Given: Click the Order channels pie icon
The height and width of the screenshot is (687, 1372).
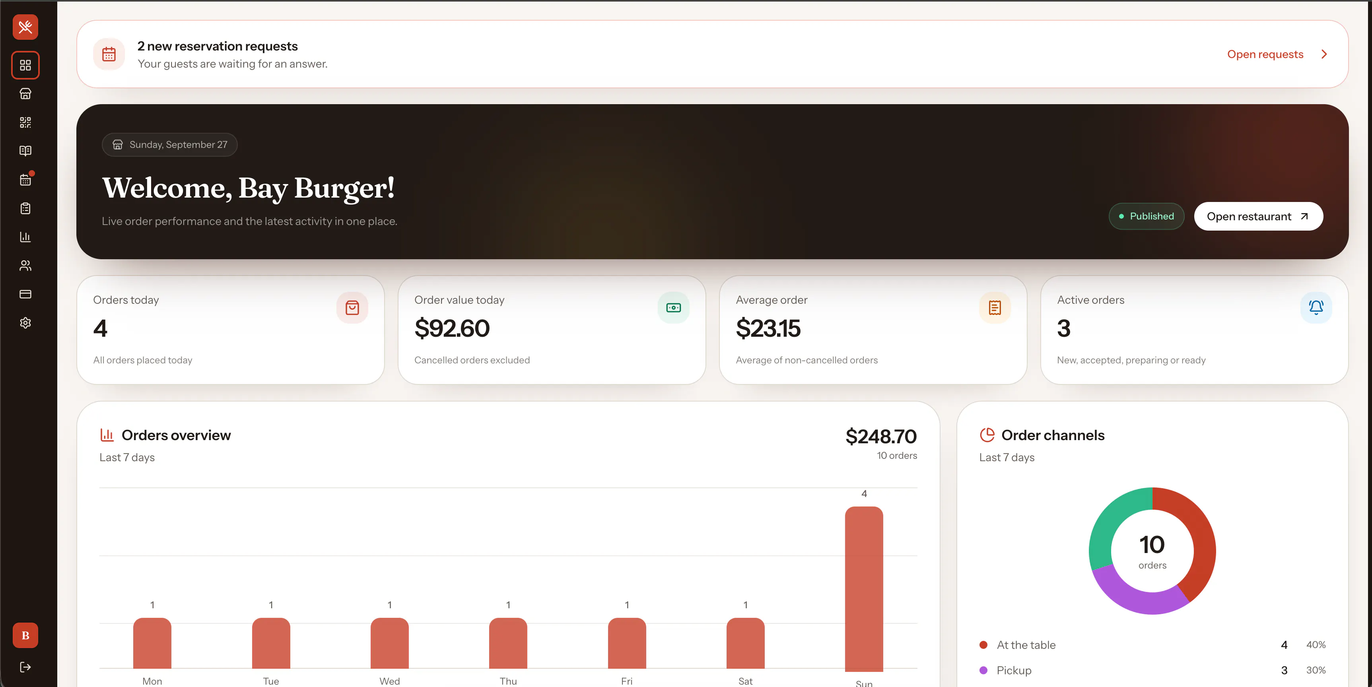Looking at the screenshot, I should coord(987,435).
